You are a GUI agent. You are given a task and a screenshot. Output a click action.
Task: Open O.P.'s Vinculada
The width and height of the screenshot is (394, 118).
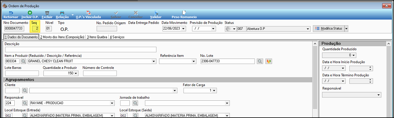tap(88, 15)
